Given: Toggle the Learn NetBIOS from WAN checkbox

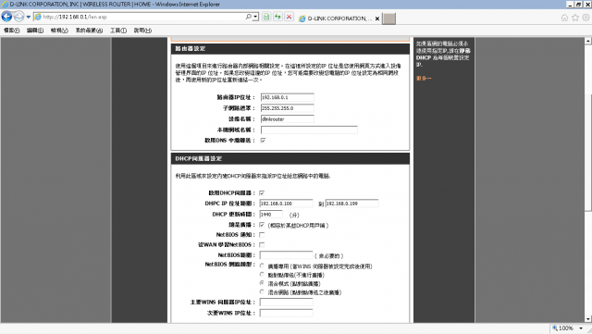Looking at the screenshot, I should 262,245.
